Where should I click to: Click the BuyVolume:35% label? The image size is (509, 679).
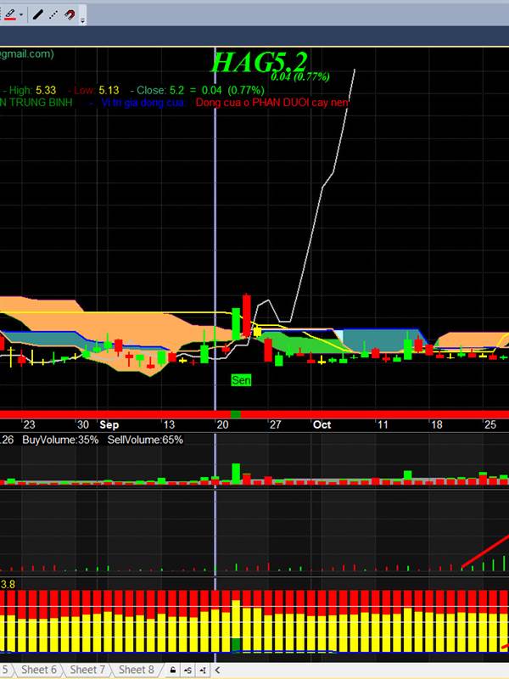(x=60, y=440)
